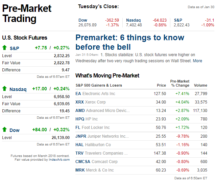Screen dimensions: 216x182
Task: Click the green up arrow beside Dow futures
Action: 4,130
